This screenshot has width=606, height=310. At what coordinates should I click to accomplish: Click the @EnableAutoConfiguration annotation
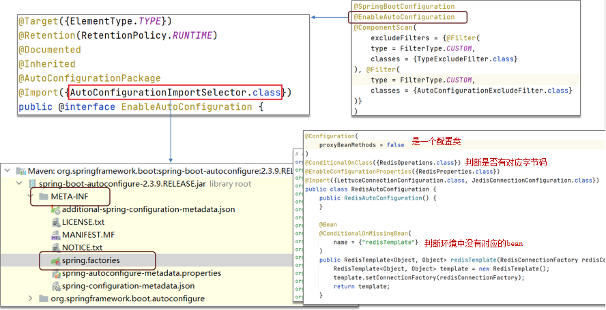404,17
